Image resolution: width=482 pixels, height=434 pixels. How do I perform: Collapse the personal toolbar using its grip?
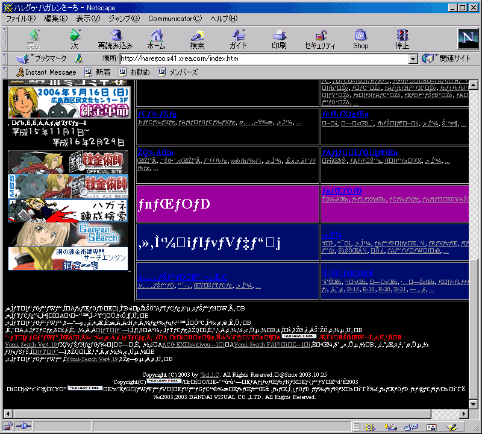(x=5, y=72)
